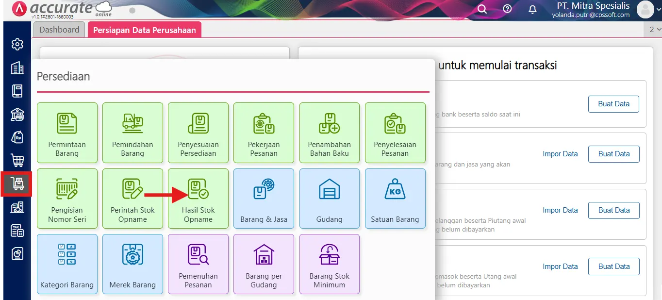Open the reports pie chart sidebar icon
This screenshot has width=662, height=300.
click(x=17, y=253)
